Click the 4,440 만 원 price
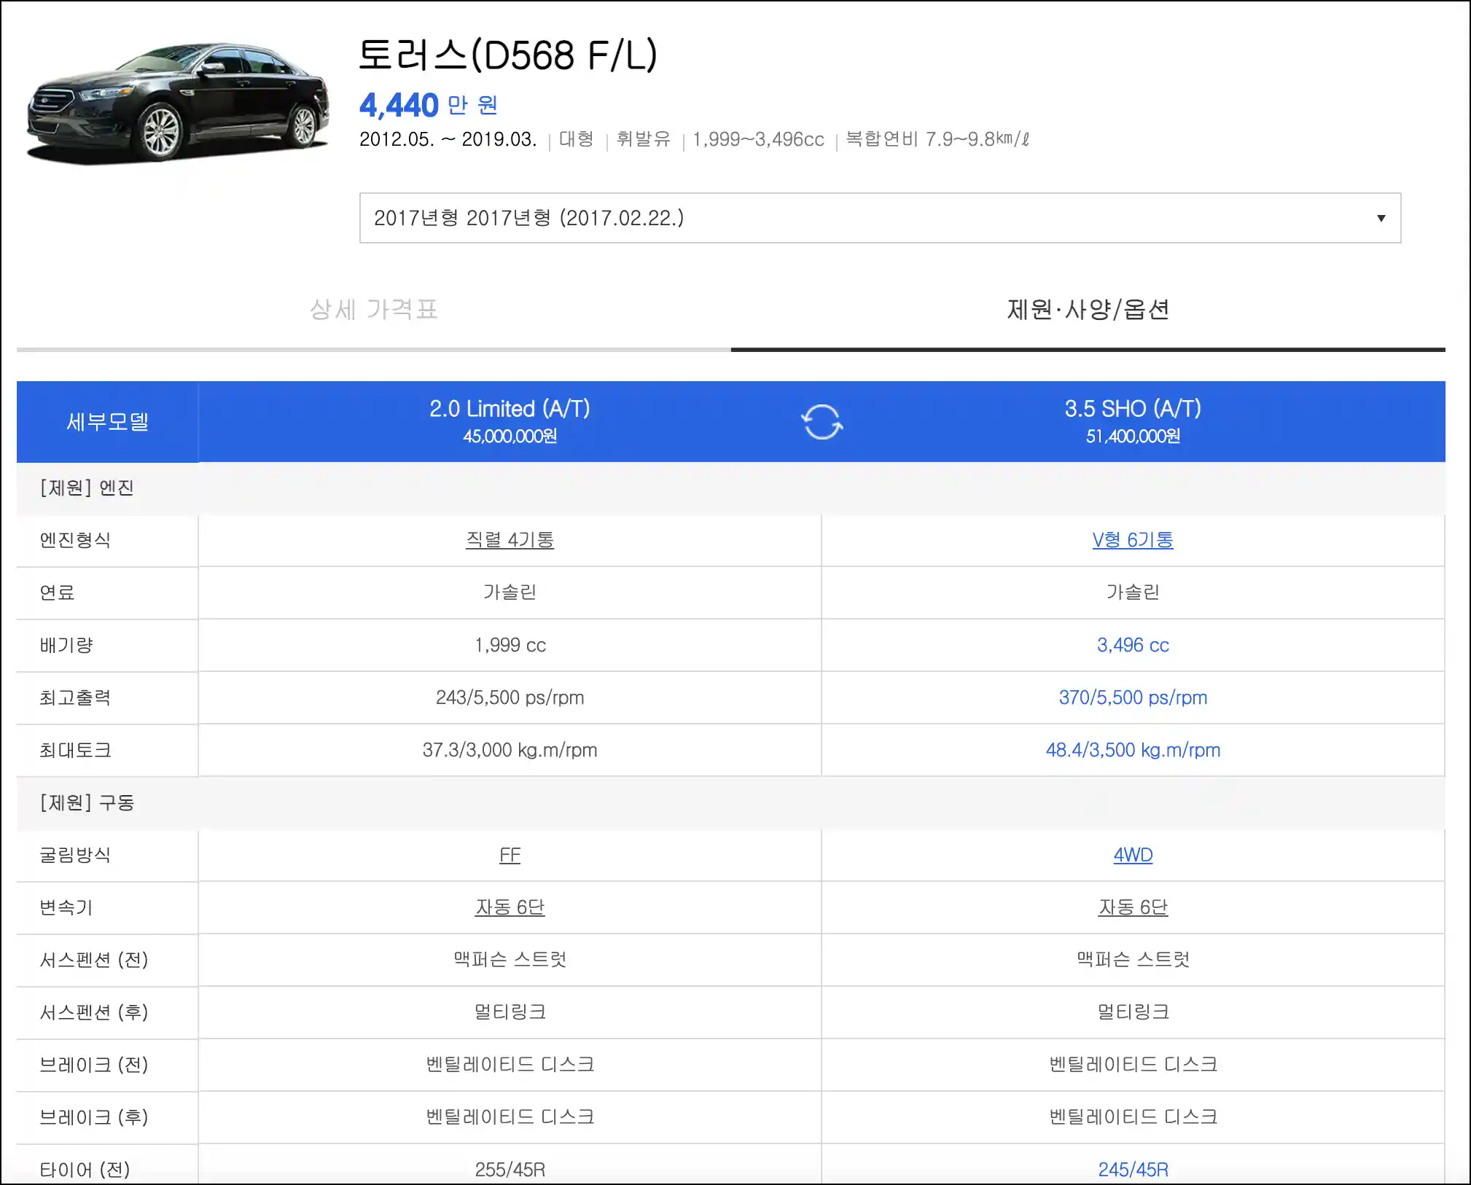Image resolution: width=1471 pixels, height=1185 pixels. (x=429, y=106)
